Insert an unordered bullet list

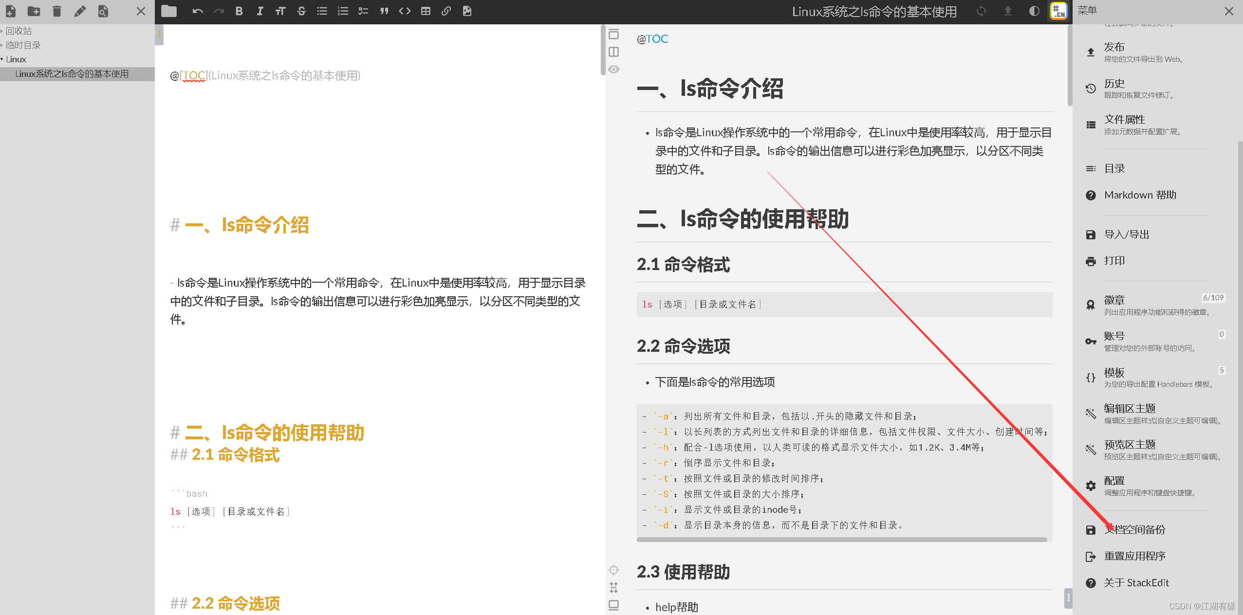tap(322, 11)
